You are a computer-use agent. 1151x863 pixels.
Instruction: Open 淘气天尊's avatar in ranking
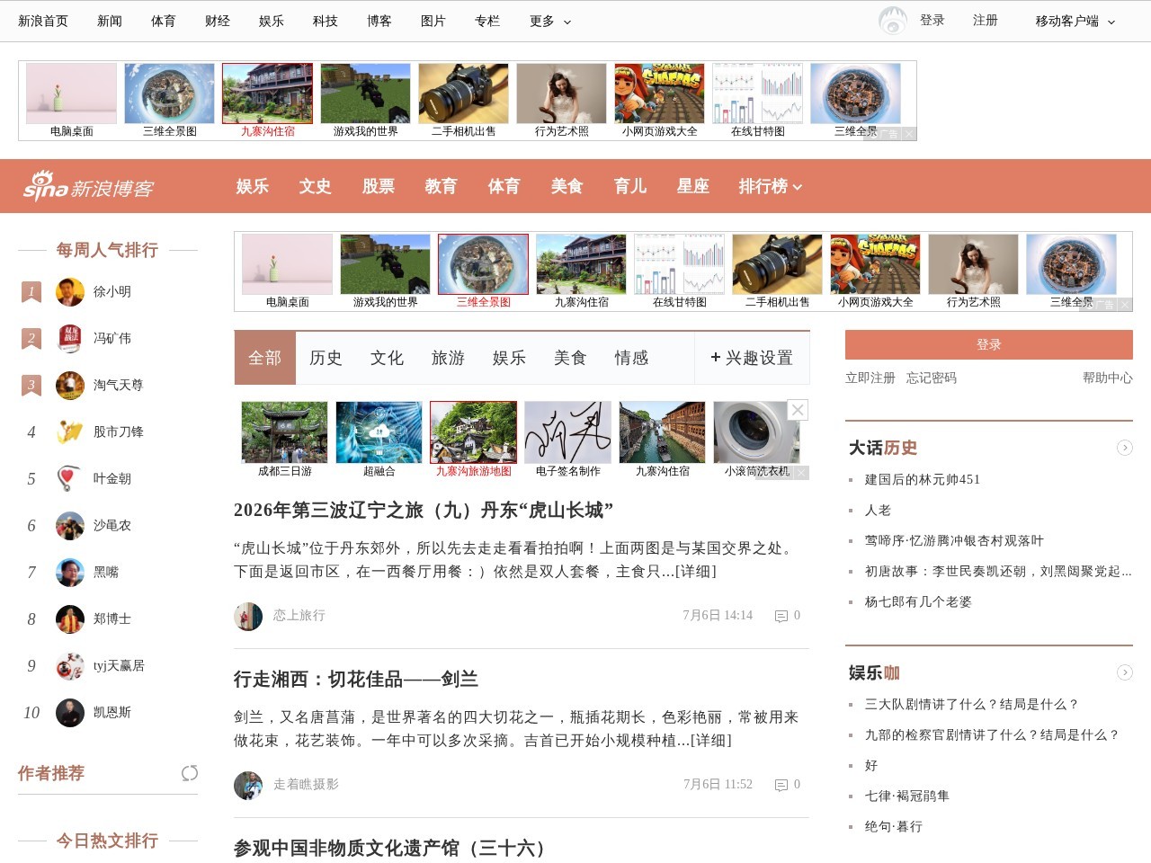pyautogui.click(x=70, y=385)
